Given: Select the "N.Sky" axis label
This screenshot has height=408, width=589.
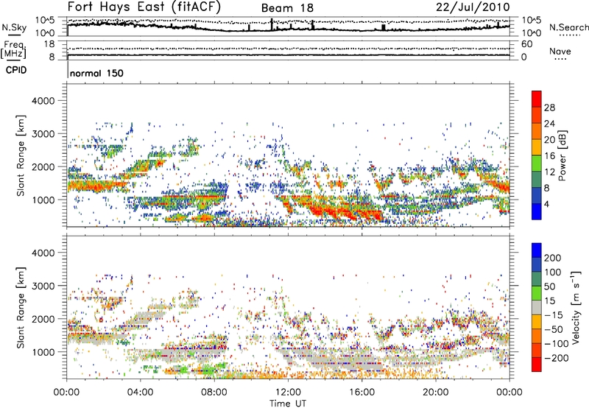Looking at the screenshot, I should (x=14, y=27).
